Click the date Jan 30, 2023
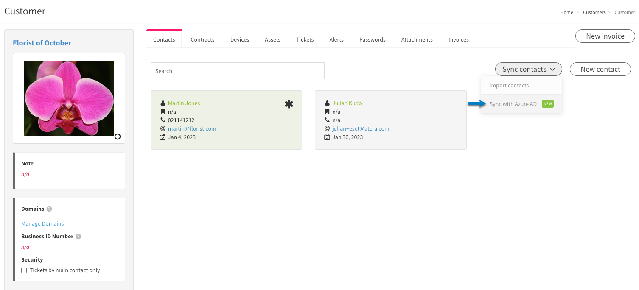Viewport: 639px width, 290px height. [x=348, y=137]
